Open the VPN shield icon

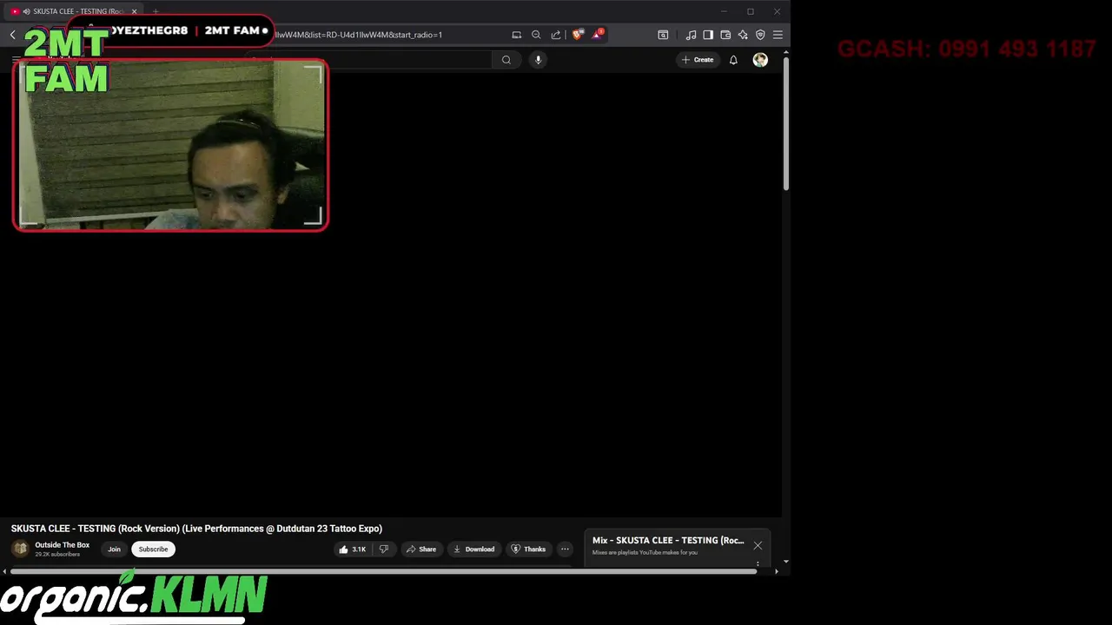point(760,35)
